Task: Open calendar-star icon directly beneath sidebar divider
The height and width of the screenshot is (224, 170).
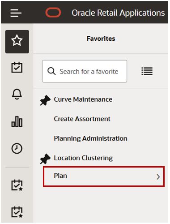Action: click(17, 185)
